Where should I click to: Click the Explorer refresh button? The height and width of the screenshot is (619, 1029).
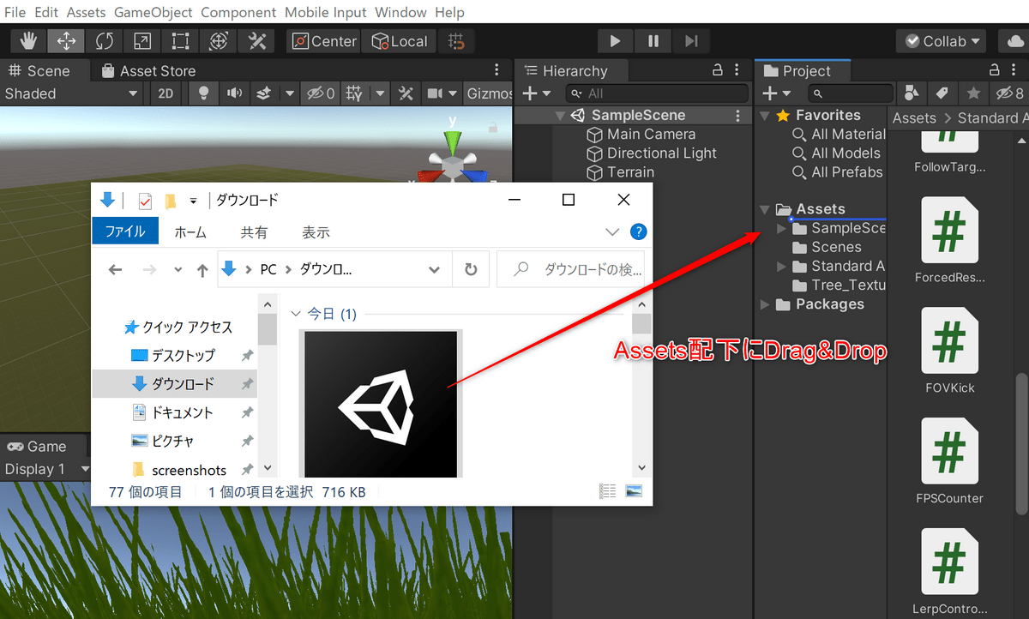click(471, 269)
